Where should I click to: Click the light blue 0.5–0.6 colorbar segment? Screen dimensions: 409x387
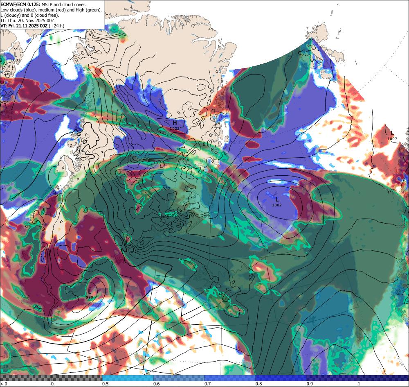pyautogui.click(x=128, y=378)
